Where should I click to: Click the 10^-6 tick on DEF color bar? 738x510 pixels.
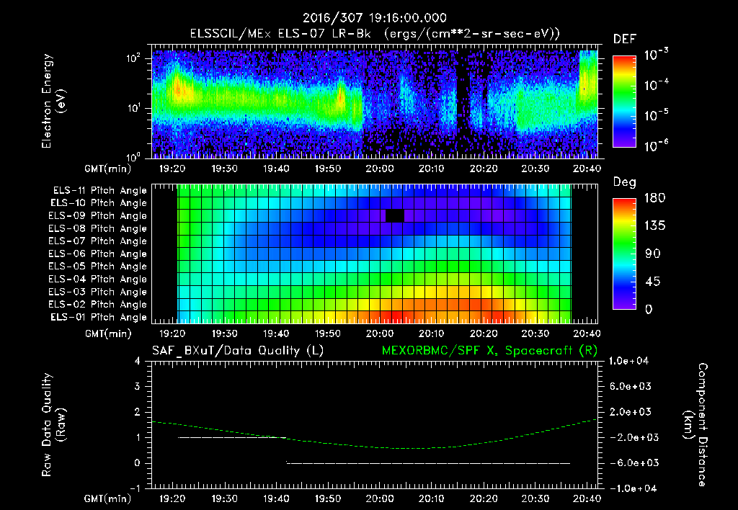(x=657, y=146)
